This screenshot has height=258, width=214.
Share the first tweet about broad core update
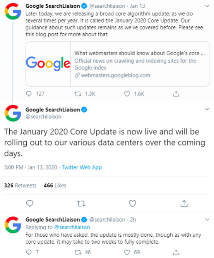[176, 94]
